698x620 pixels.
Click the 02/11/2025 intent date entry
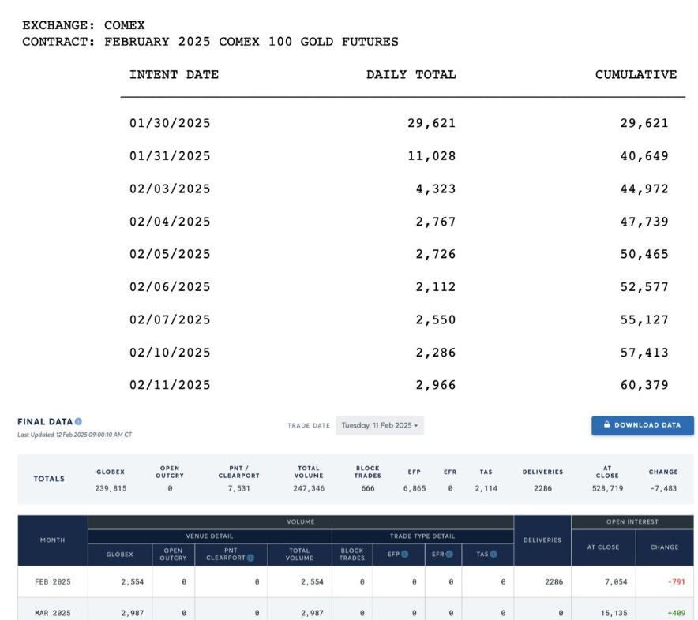coord(170,385)
